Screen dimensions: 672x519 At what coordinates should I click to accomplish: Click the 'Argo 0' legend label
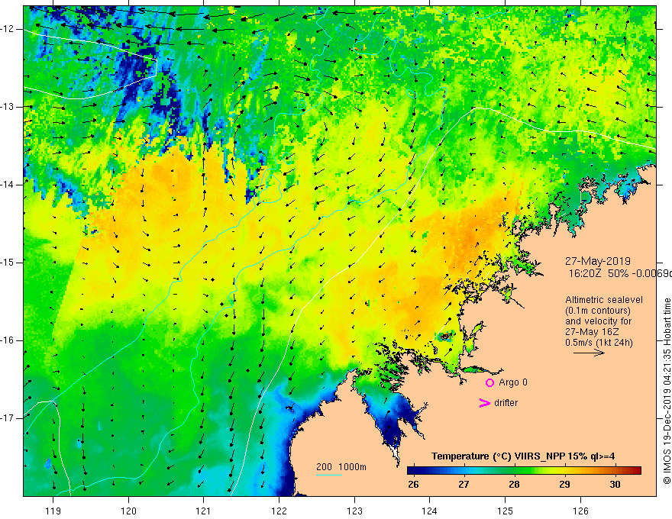click(513, 382)
